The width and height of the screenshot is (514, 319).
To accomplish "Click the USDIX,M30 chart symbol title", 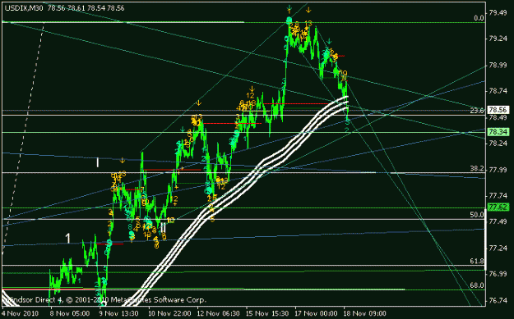I will pos(24,8).
